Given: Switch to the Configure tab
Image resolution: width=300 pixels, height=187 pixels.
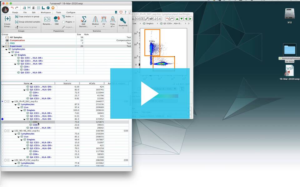Looking at the screenshot, I should pyautogui.click(x=71, y=12).
